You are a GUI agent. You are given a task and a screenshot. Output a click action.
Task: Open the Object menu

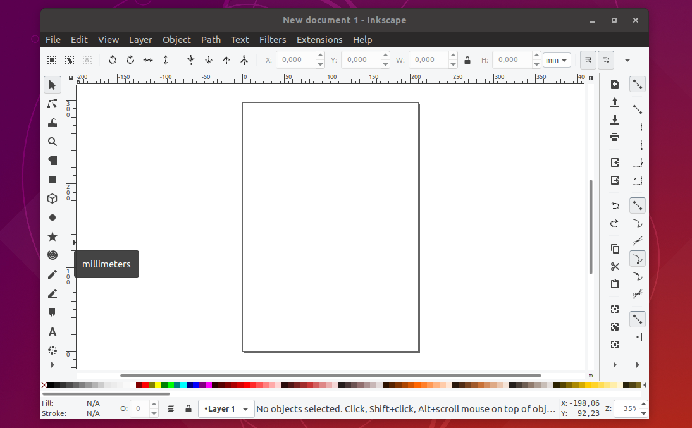[x=176, y=40]
